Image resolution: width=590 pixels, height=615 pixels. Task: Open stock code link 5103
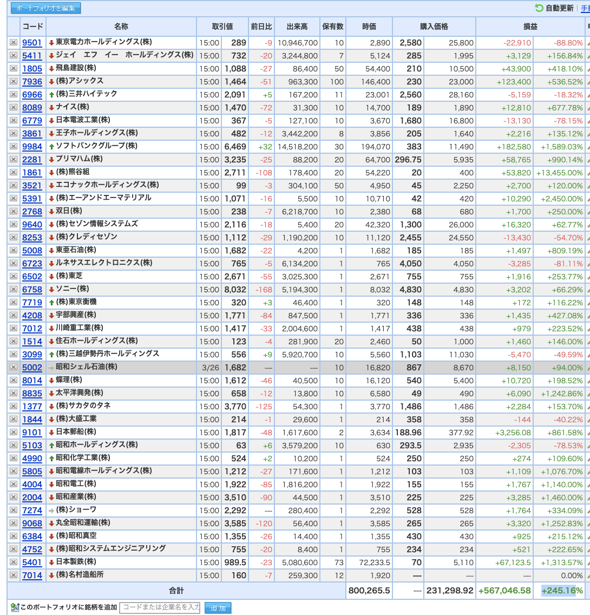(x=32, y=446)
